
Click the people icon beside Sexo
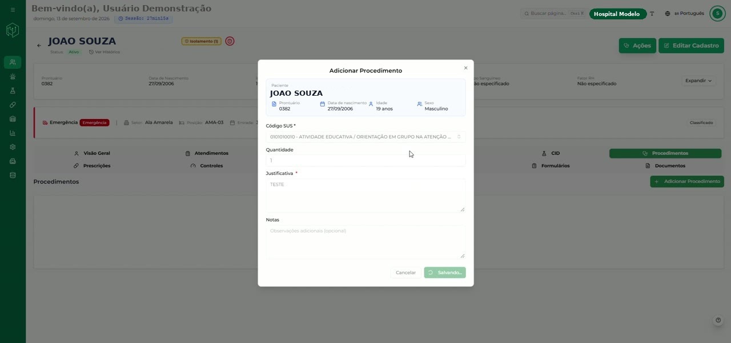(x=419, y=104)
